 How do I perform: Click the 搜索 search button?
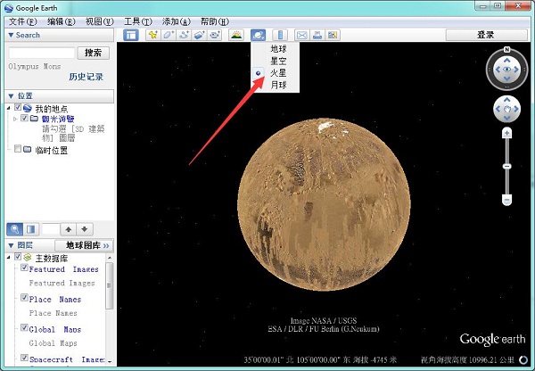coord(94,53)
